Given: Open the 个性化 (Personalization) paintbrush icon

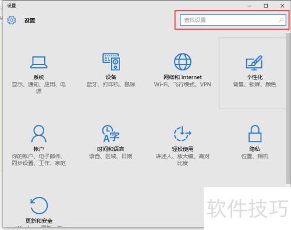Looking at the screenshot, I should click(x=254, y=63).
